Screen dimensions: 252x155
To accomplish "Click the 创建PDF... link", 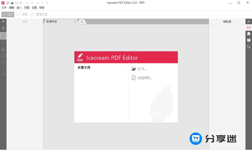I will tap(145, 78).
